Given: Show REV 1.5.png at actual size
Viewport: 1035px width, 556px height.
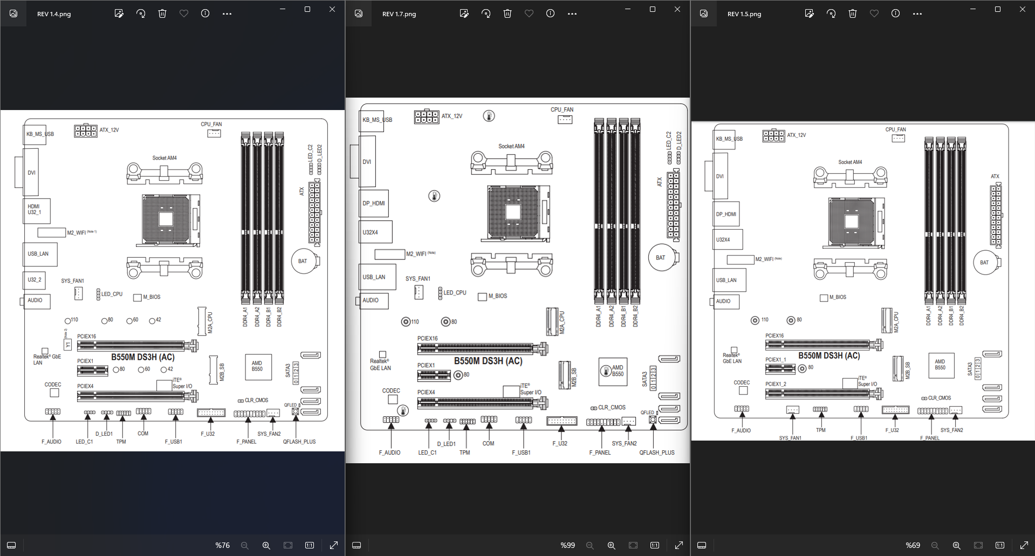Looking at the screenshot, I should pyautogui.click(x=1000, y=545).
